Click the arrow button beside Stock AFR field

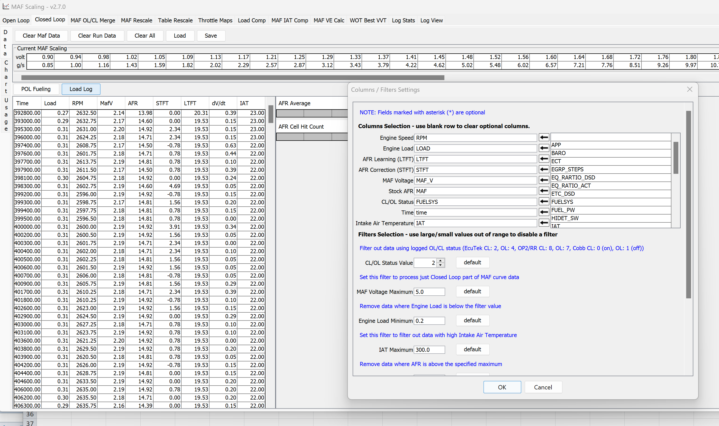pyautogui.click(x=544, y=191)
